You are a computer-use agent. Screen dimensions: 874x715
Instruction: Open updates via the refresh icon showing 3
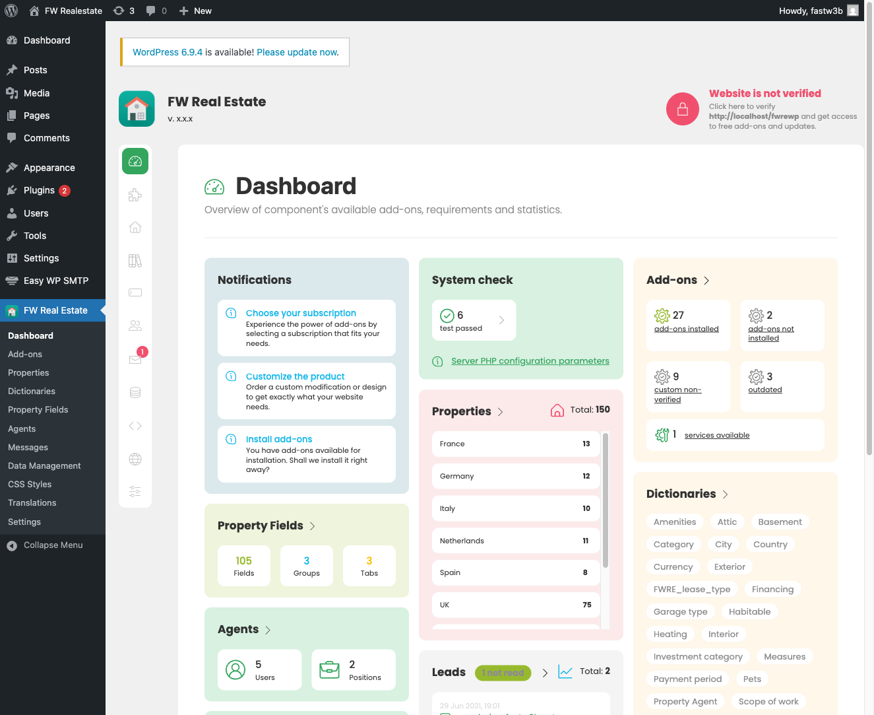(120, 10)
